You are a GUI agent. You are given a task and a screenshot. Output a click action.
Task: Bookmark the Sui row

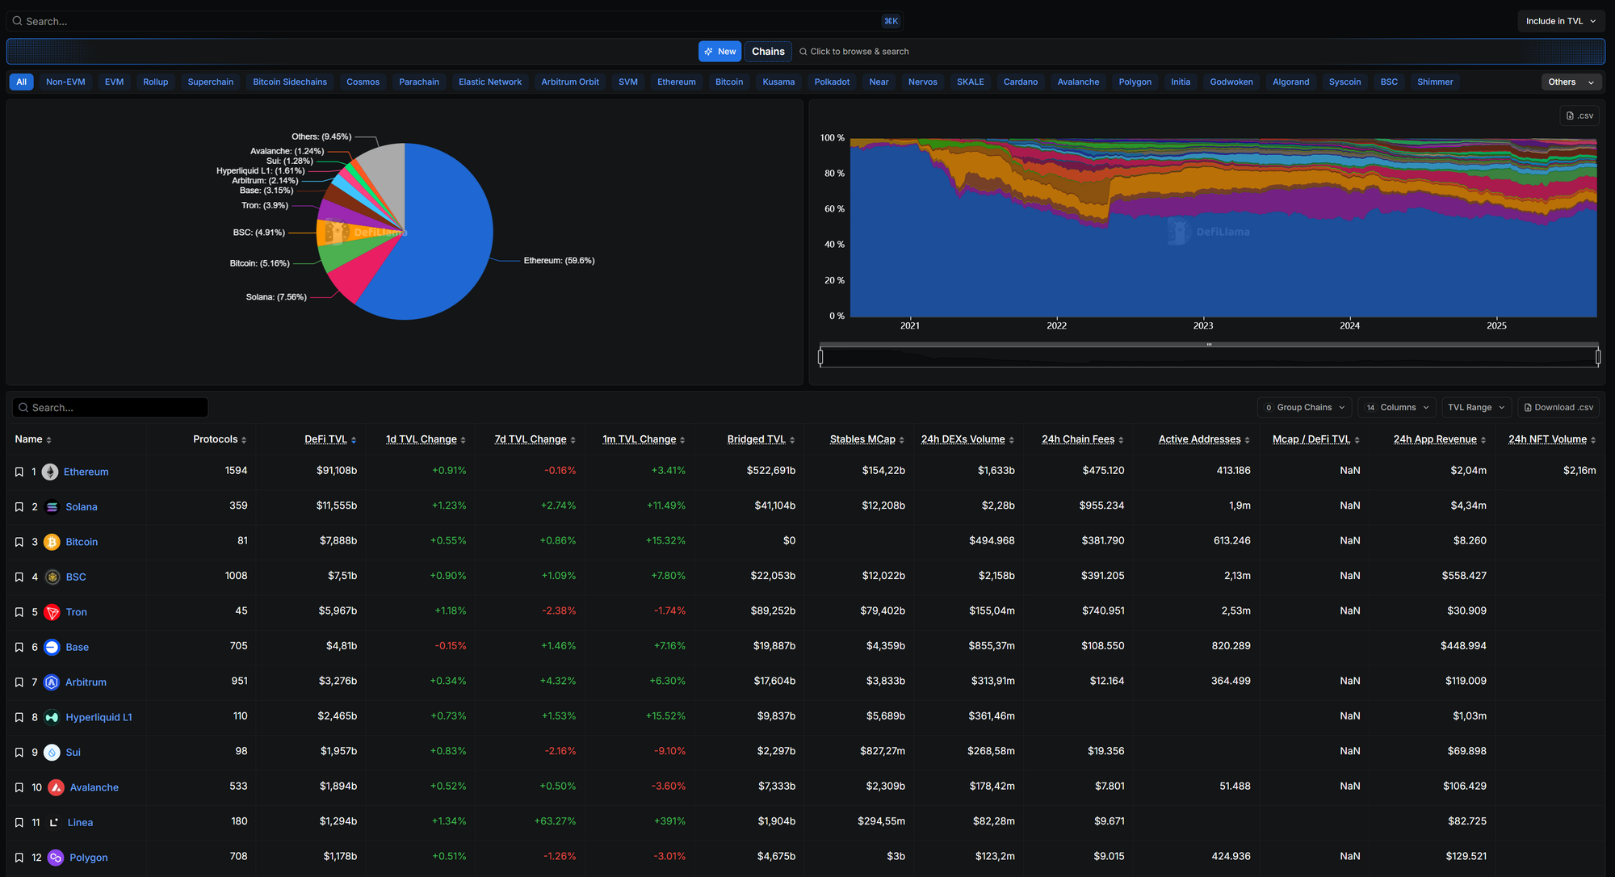(19, 753)
